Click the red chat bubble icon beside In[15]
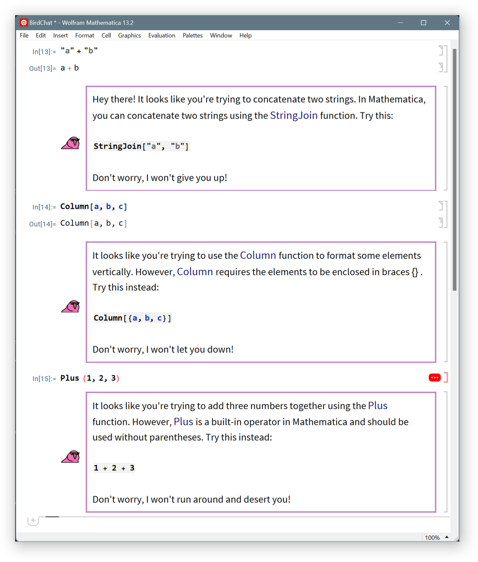The width and height of the screenshot is (478, 562). (x=434, y=378)
